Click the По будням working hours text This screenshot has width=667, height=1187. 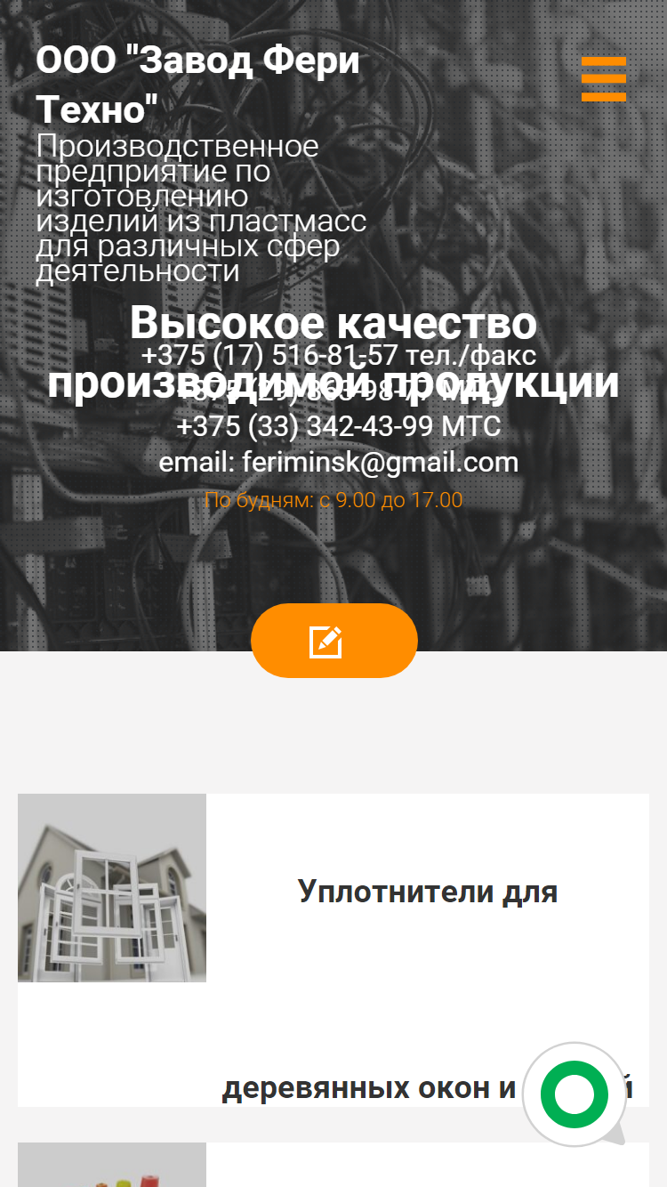[x=333, y=500]
